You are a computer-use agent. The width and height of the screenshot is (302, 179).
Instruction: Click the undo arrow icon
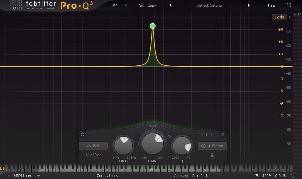115,5
